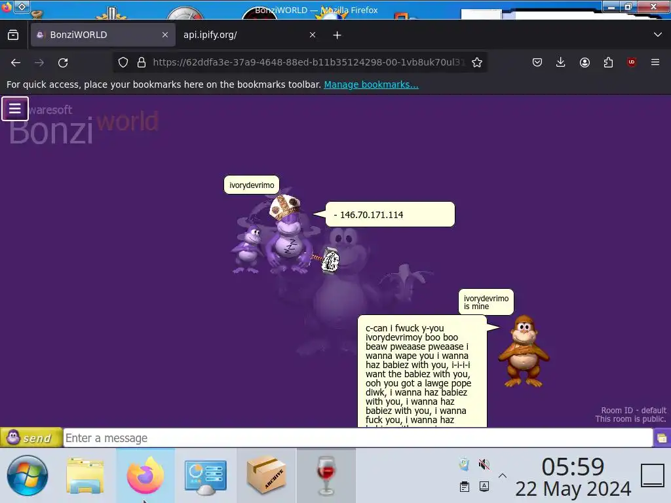Image resolution: width=671 pixels, height=503 pixels.
Task: Bookmark this page with the star
Action: click(x=477, y=62)
